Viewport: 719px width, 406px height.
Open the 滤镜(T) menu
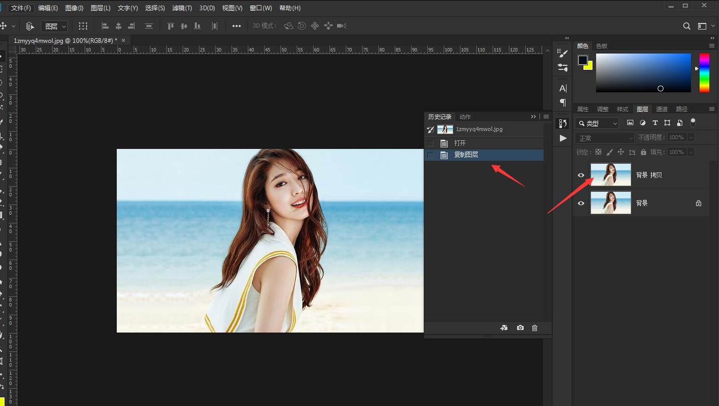tap(182, 8)
